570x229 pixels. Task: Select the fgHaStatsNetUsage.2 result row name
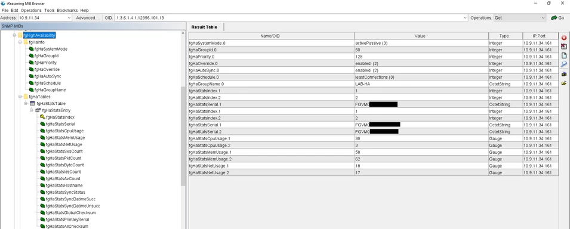coord(209,173)
